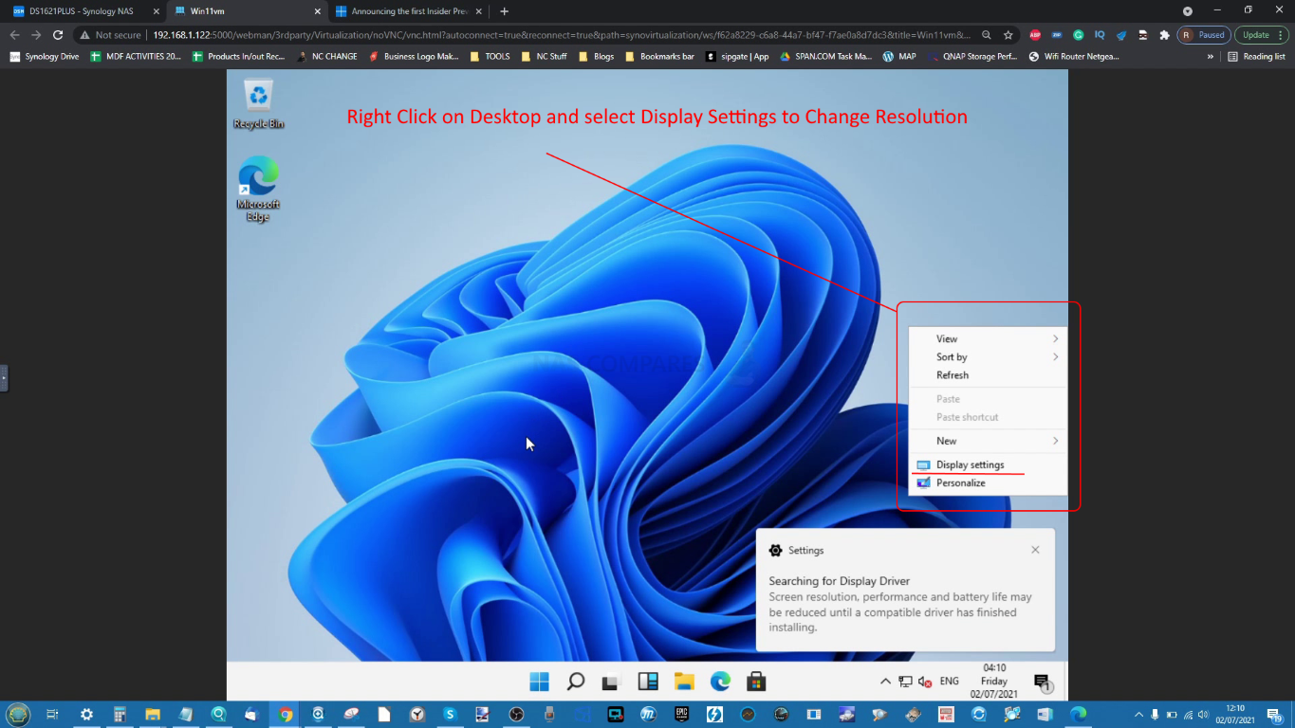Open the VM clock showing 04:10 Friday
Image resolution: width=1295 pixels, height=728 pixels.
(x=994, y=681)
